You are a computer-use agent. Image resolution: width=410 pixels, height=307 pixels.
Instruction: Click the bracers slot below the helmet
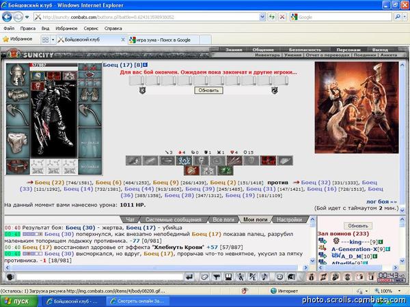tap(18, 95)
